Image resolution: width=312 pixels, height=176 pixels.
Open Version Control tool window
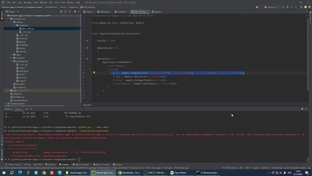(13, 165)
